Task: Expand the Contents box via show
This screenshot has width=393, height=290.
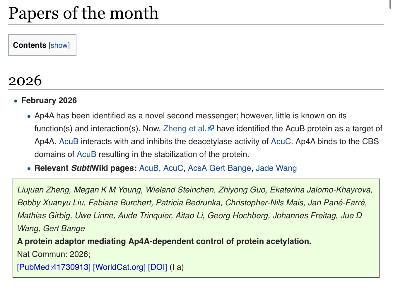Action: (59, 45)
